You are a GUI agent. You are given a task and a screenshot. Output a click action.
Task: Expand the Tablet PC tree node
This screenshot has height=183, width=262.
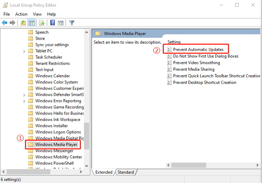pos(24,51)
